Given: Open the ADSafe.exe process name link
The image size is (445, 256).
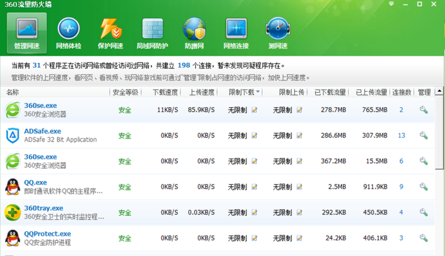Looking at the screenshot, I should click(42, 131).
